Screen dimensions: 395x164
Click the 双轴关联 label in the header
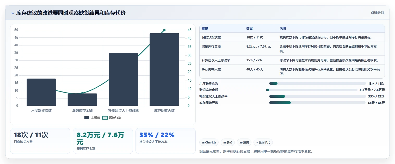378,12
